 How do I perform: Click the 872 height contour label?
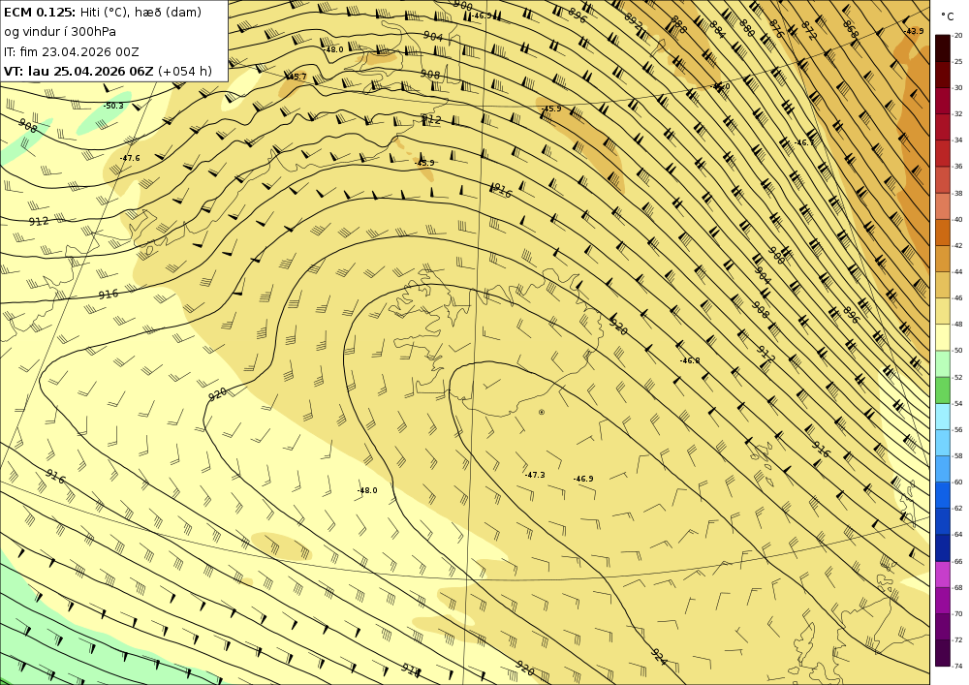(x=808, y=30)
